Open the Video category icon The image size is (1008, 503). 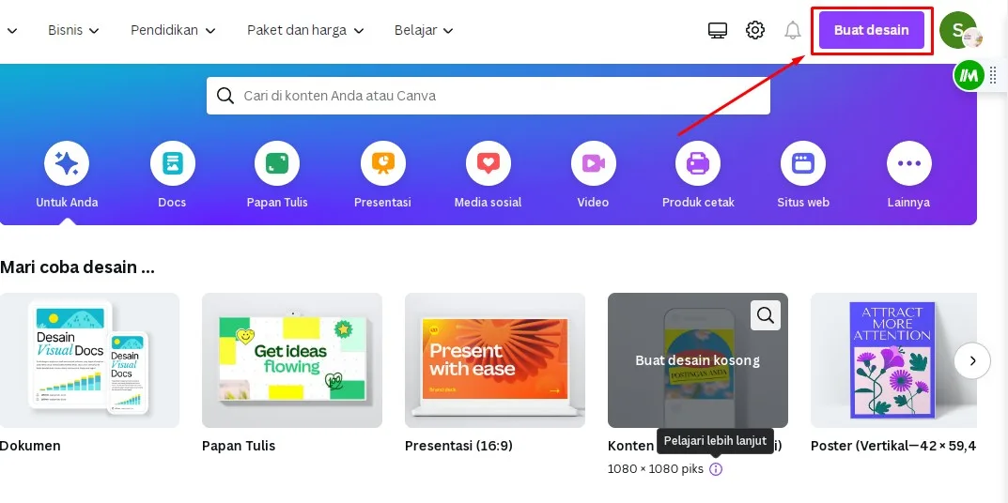593,163
